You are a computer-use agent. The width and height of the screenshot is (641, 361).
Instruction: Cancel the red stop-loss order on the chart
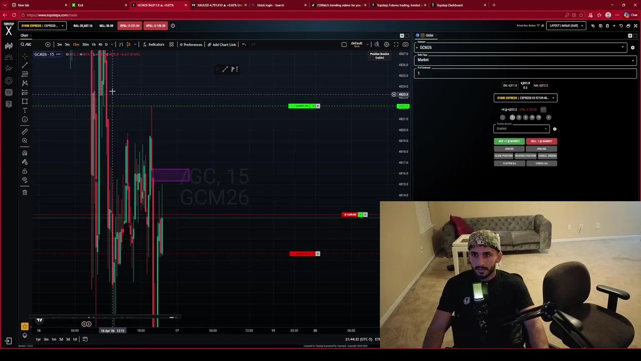click(x=317, y=254)
